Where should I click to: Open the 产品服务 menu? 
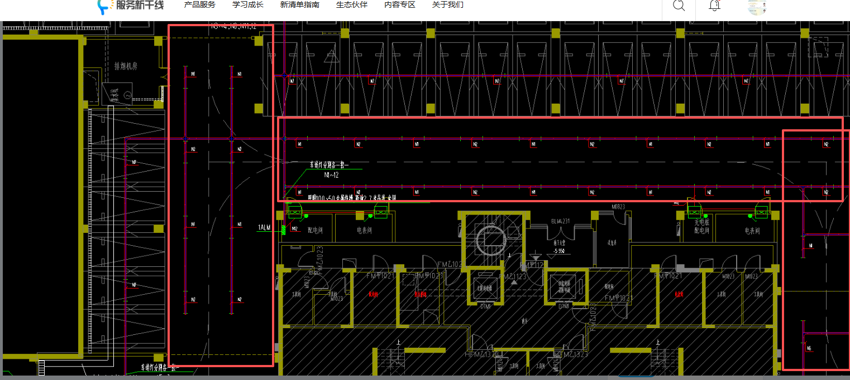click(200, 5)
